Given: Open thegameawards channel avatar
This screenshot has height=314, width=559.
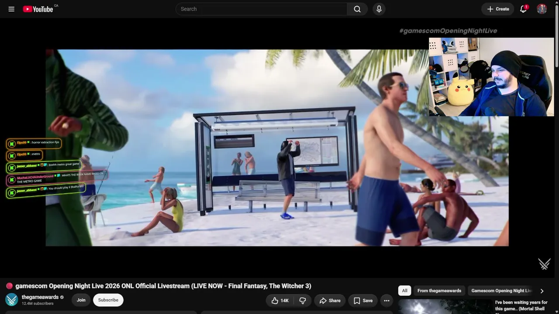Looking at the screenshot, I should pos(11,300).
